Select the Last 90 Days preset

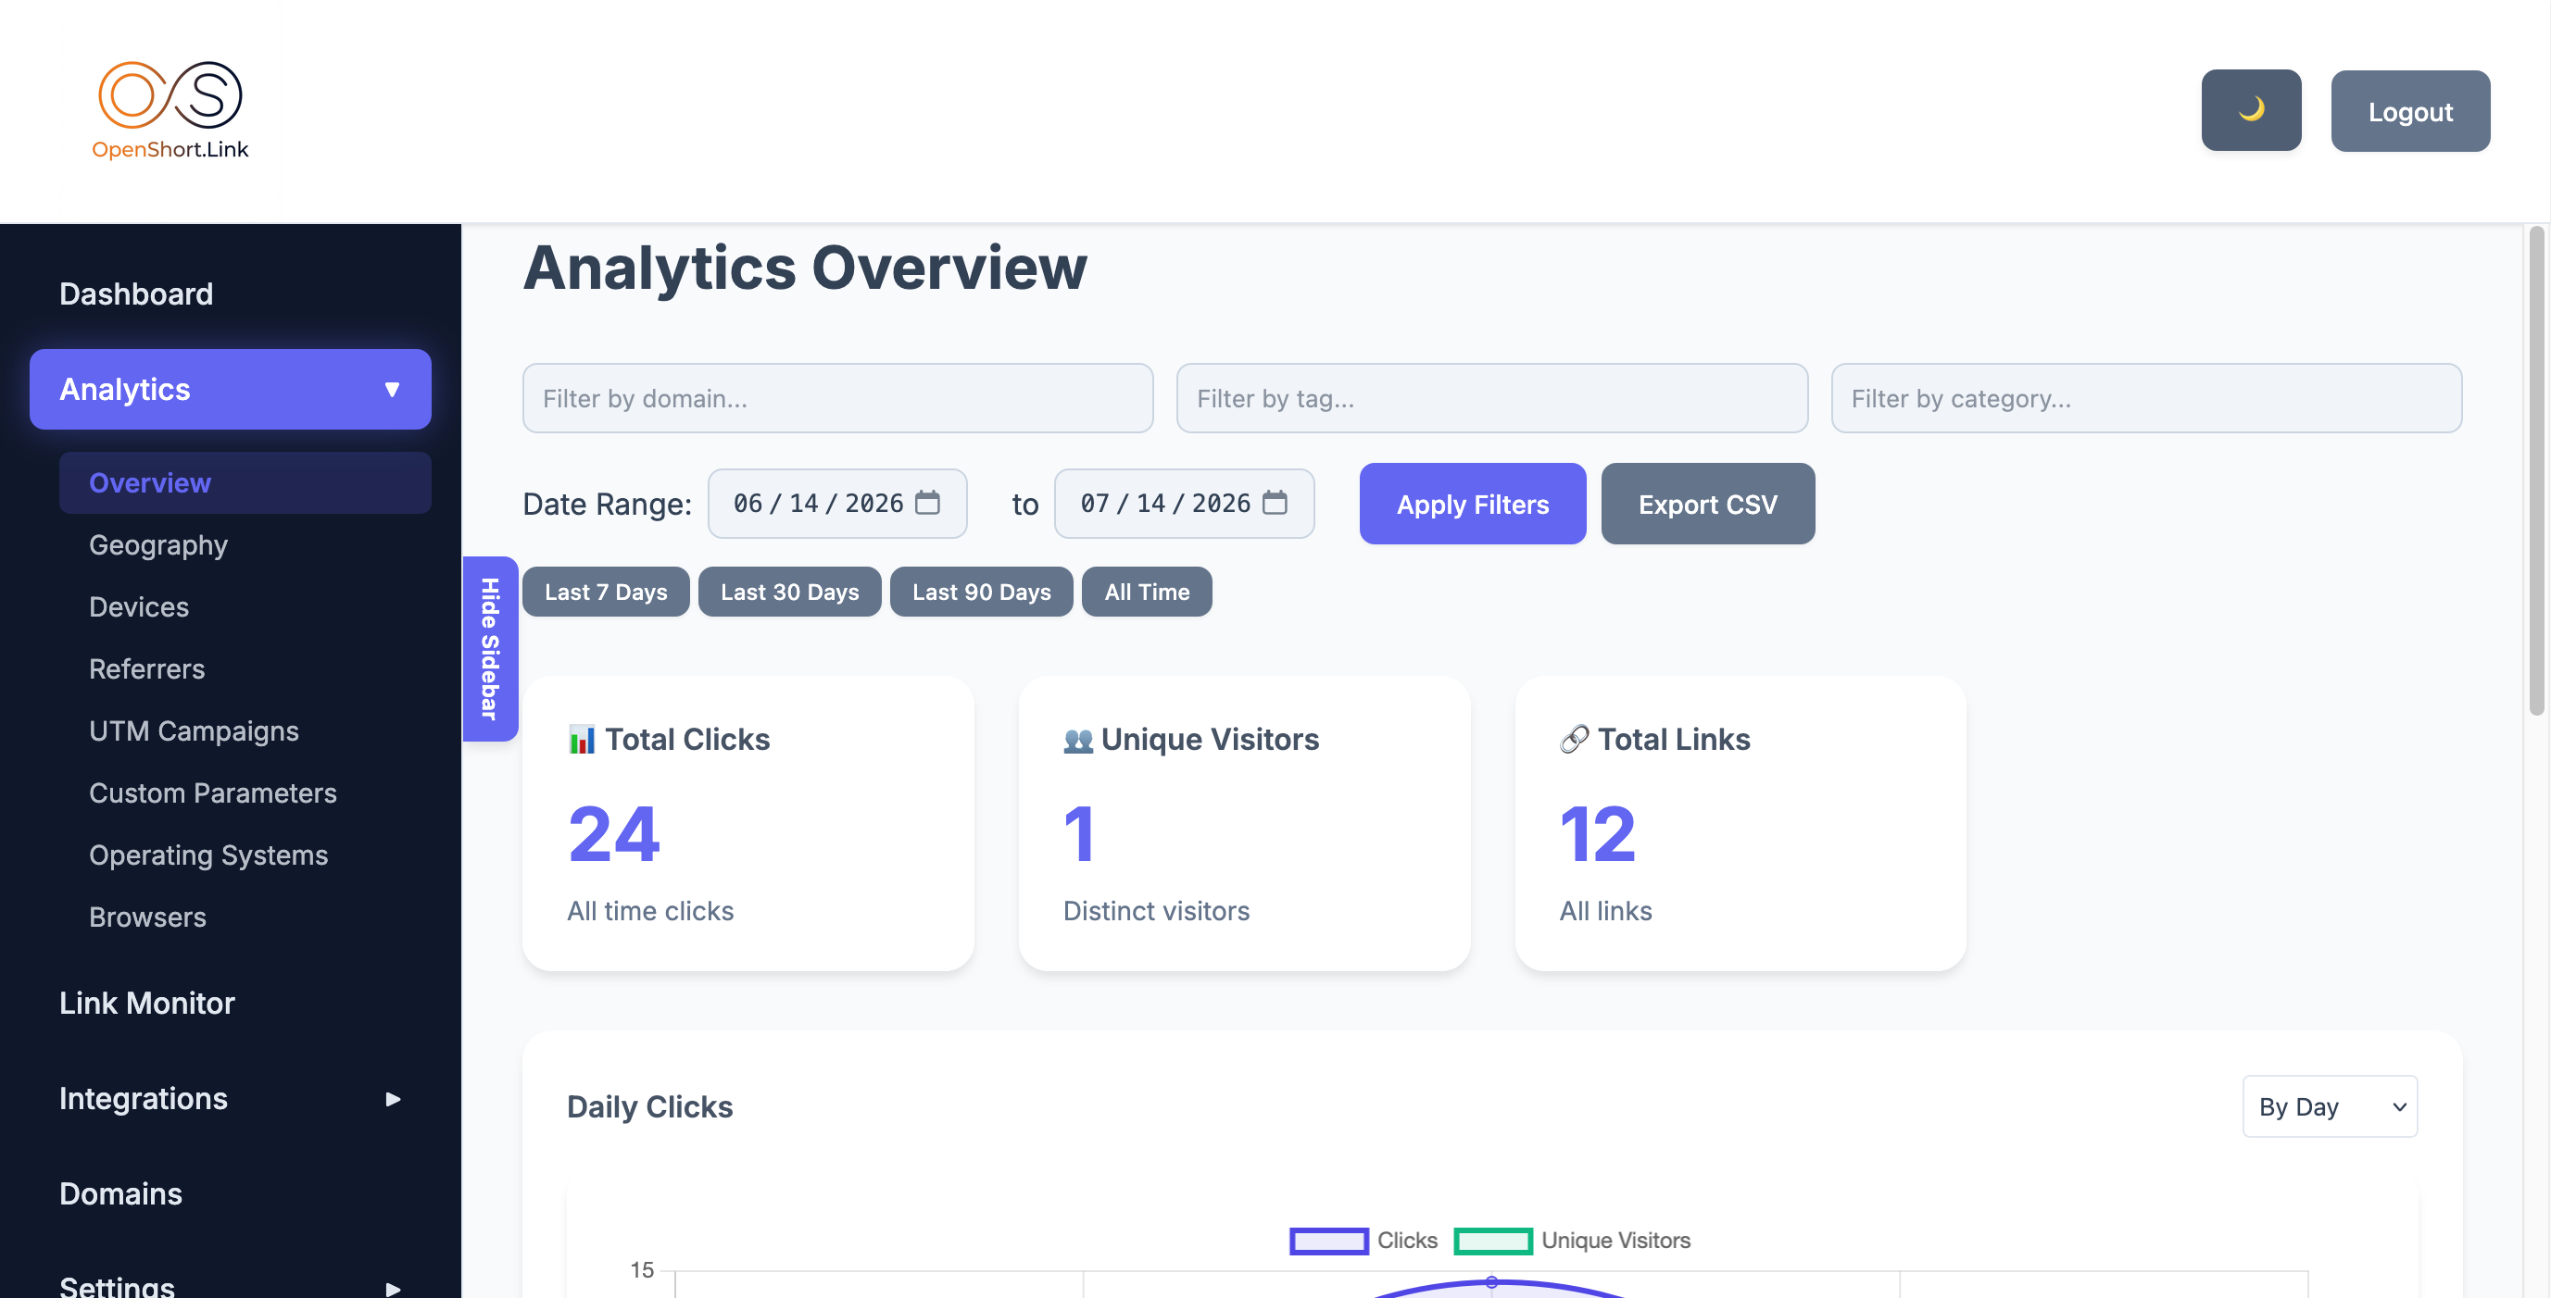tap(980, 593)
